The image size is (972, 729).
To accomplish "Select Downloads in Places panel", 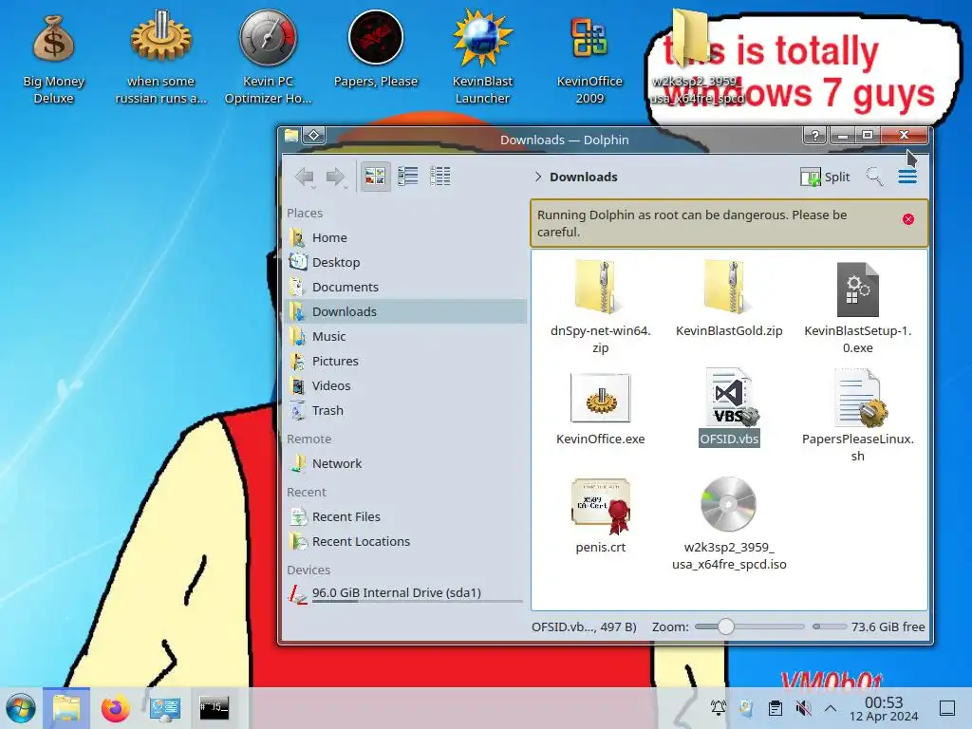I will click(407, 311).
